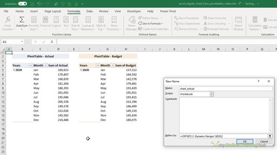The image size is (277, 155).
Task: Click Trace Dependents
Action: pos(187,23)
